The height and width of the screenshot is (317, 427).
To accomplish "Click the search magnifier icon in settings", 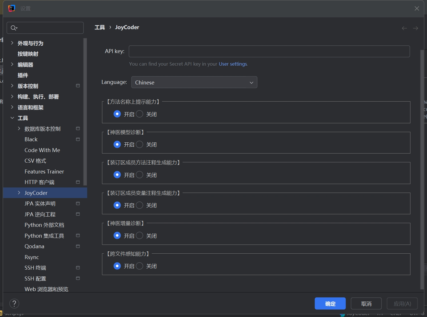I will click(14, 28).
